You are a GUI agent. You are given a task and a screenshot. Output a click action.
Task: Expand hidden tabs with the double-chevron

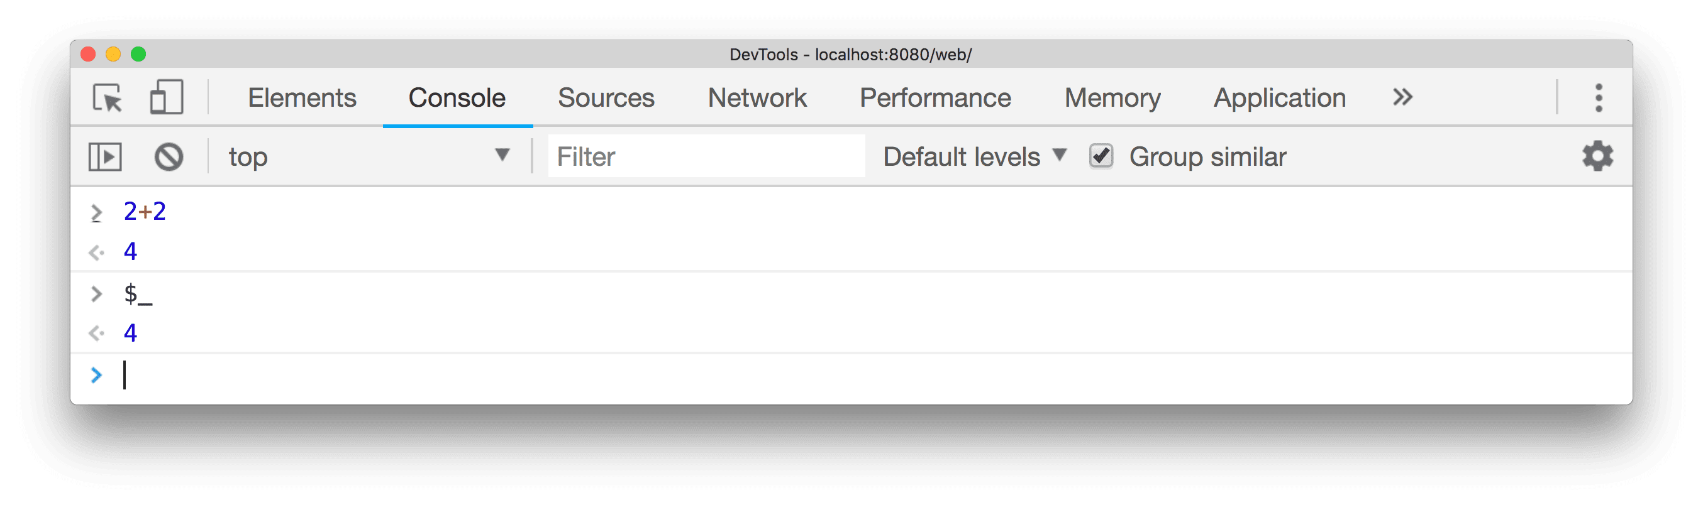[x=1402, y=97]
